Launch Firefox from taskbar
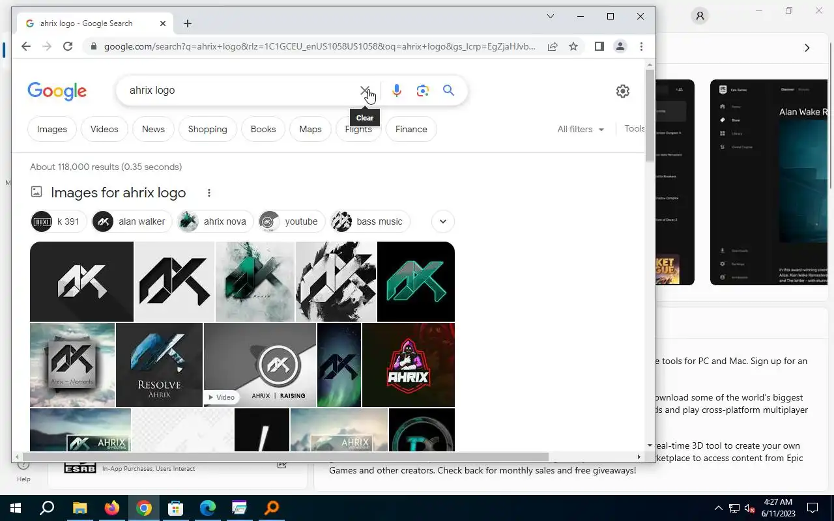This screenshot has width=834, height=521. pyautogui.click(x=112, y=508)
